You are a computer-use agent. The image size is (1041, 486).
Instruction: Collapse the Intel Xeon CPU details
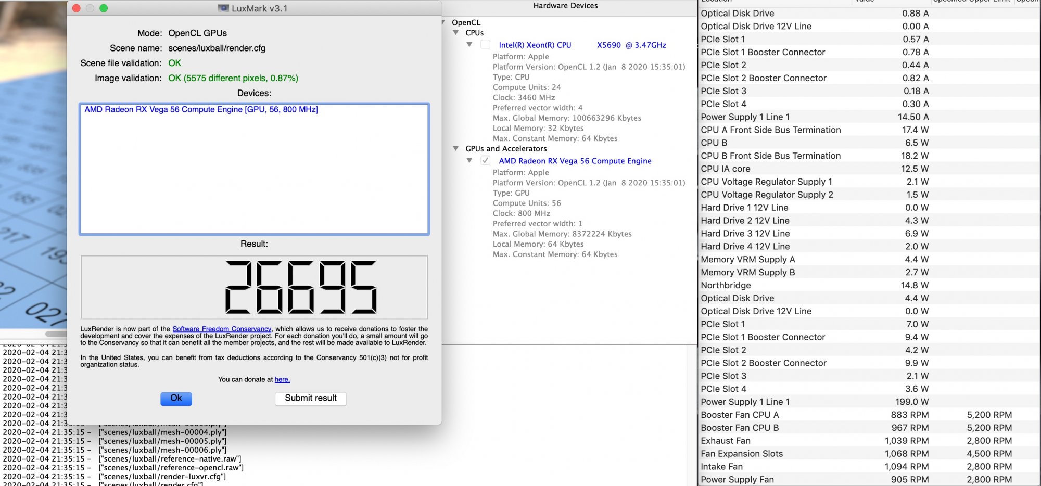469,45
